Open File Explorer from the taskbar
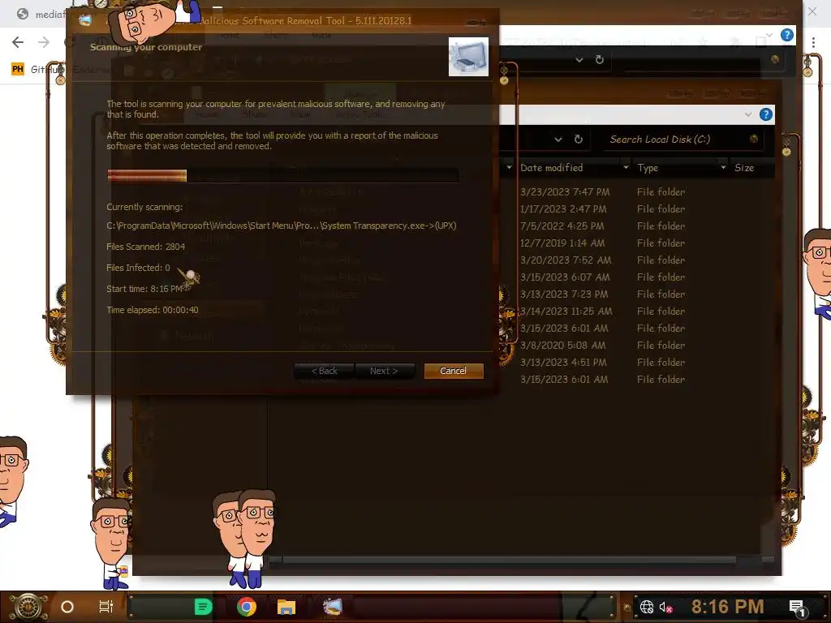Image resolution: width=831 pixels, height=623 pixels. pyautogui.click(x=286, y=607)
